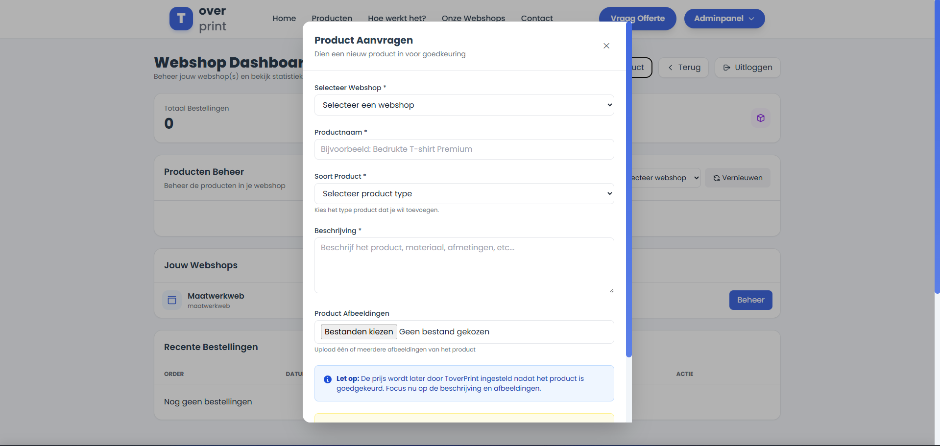Click the Vernieuwen refresh button
The image size is (940, 446).
(x=737, y=178)
